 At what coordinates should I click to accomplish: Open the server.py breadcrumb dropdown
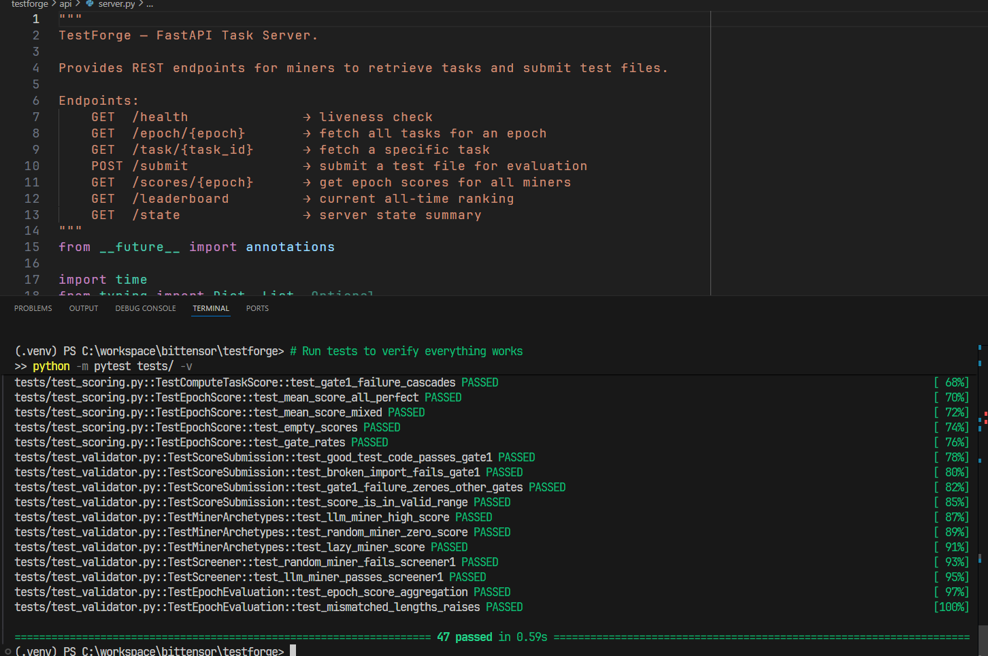tap(116, 4)
